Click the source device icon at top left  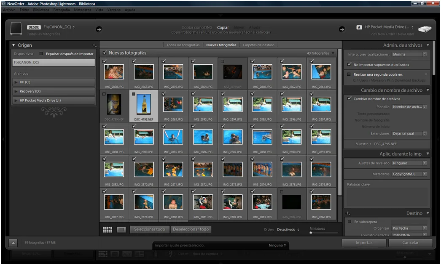click(16, 28)
